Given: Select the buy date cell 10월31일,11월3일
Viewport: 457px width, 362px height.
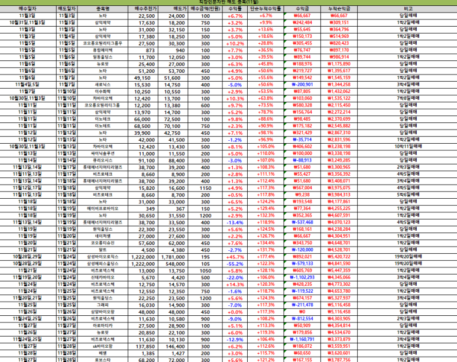Looking at the screenshot, I should click(28, 22).
